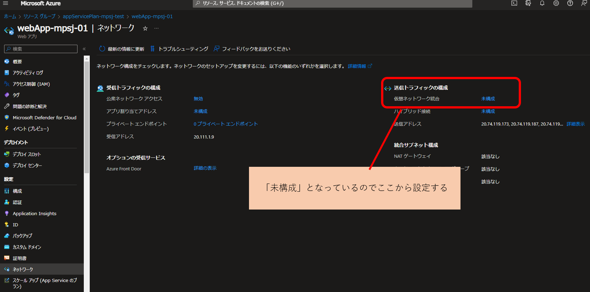Click 該当なし next to NAT ゲートウェイ
Viewport: 590px width, 292px height.
click(x=491, y=157)
